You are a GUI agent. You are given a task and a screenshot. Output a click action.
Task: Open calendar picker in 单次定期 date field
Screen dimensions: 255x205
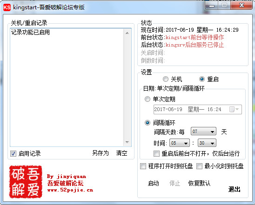tap(234, 109)
